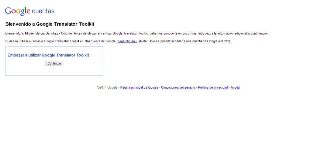Image resolution: width=331 pixels, height=147 pixels.
Task: Open the Ayuda footer link
Action: (235, 87)
